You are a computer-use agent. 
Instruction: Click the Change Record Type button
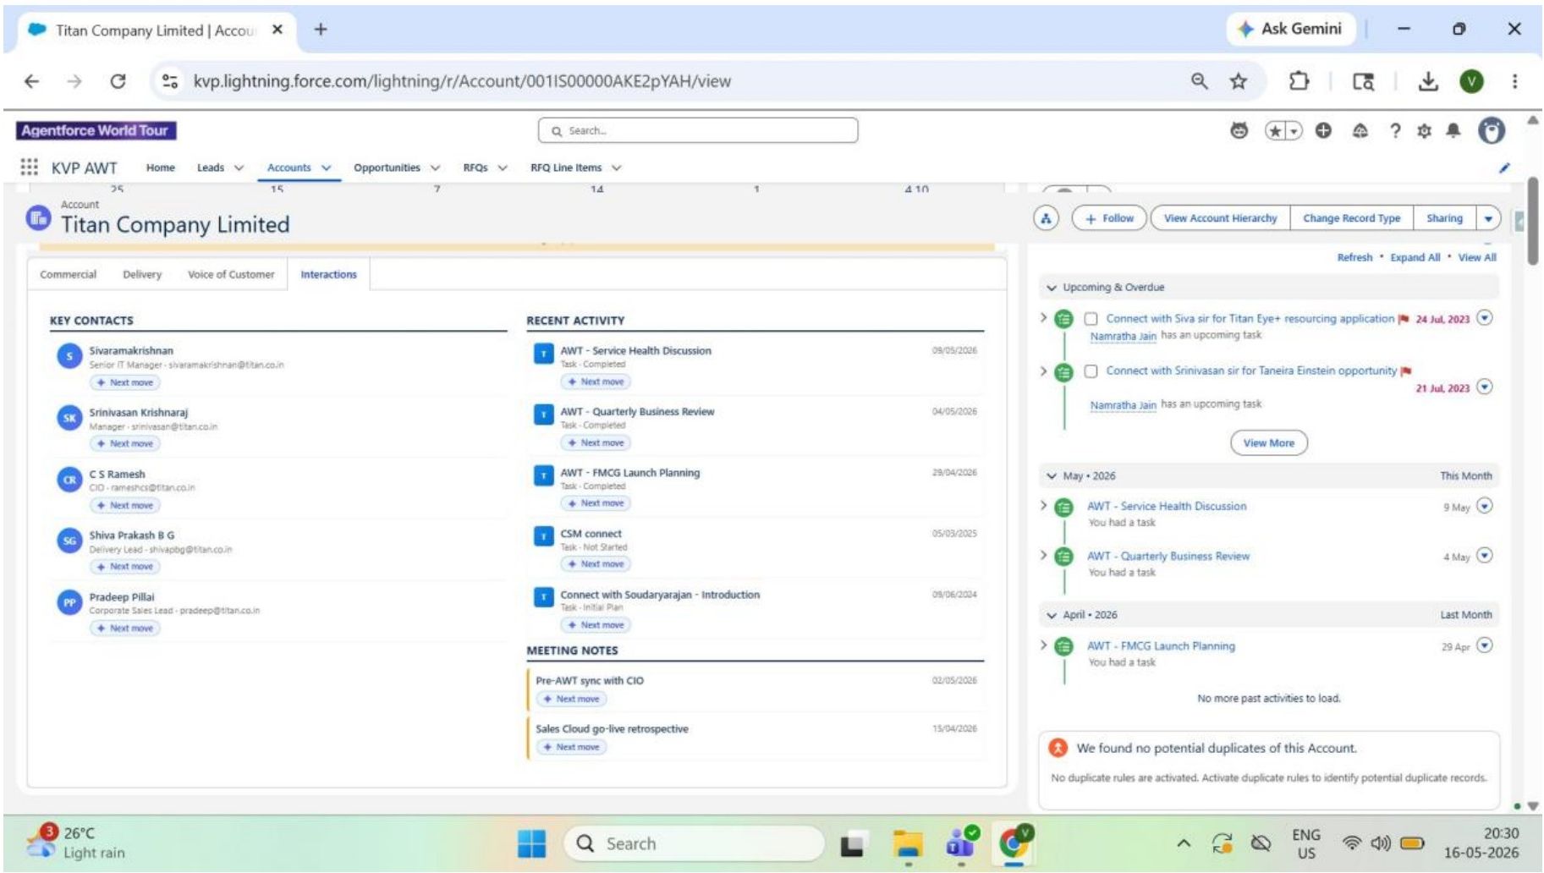(1352, 218)
